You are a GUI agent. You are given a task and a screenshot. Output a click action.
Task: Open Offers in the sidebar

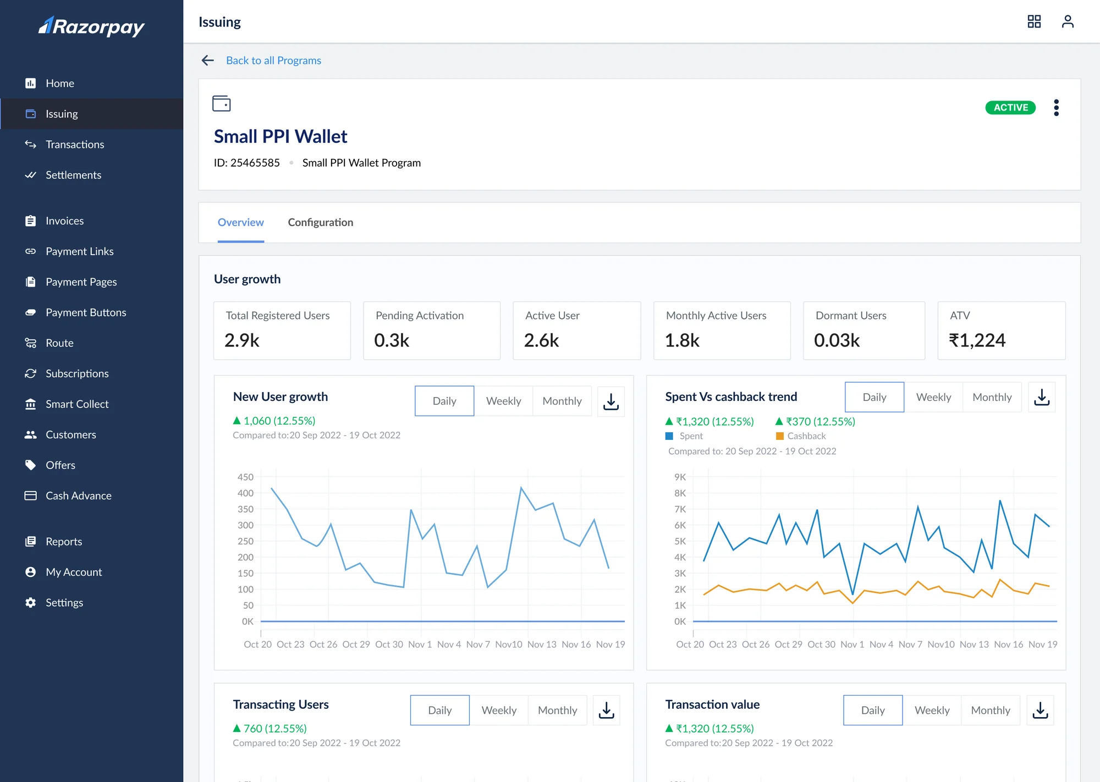[x=92, y=465]
